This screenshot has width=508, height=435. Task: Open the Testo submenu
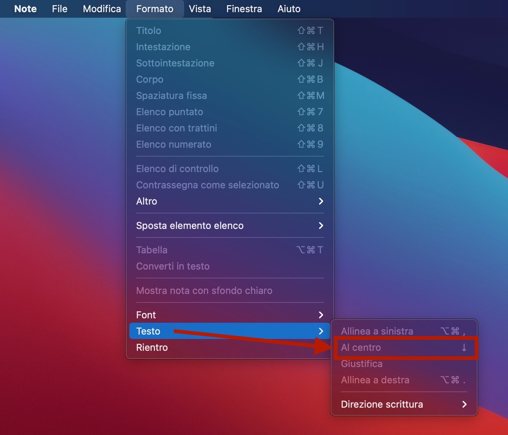[230, 331]
